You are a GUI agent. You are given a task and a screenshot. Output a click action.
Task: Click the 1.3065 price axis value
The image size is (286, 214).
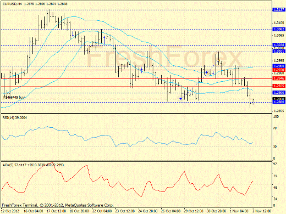coord(279,36)
